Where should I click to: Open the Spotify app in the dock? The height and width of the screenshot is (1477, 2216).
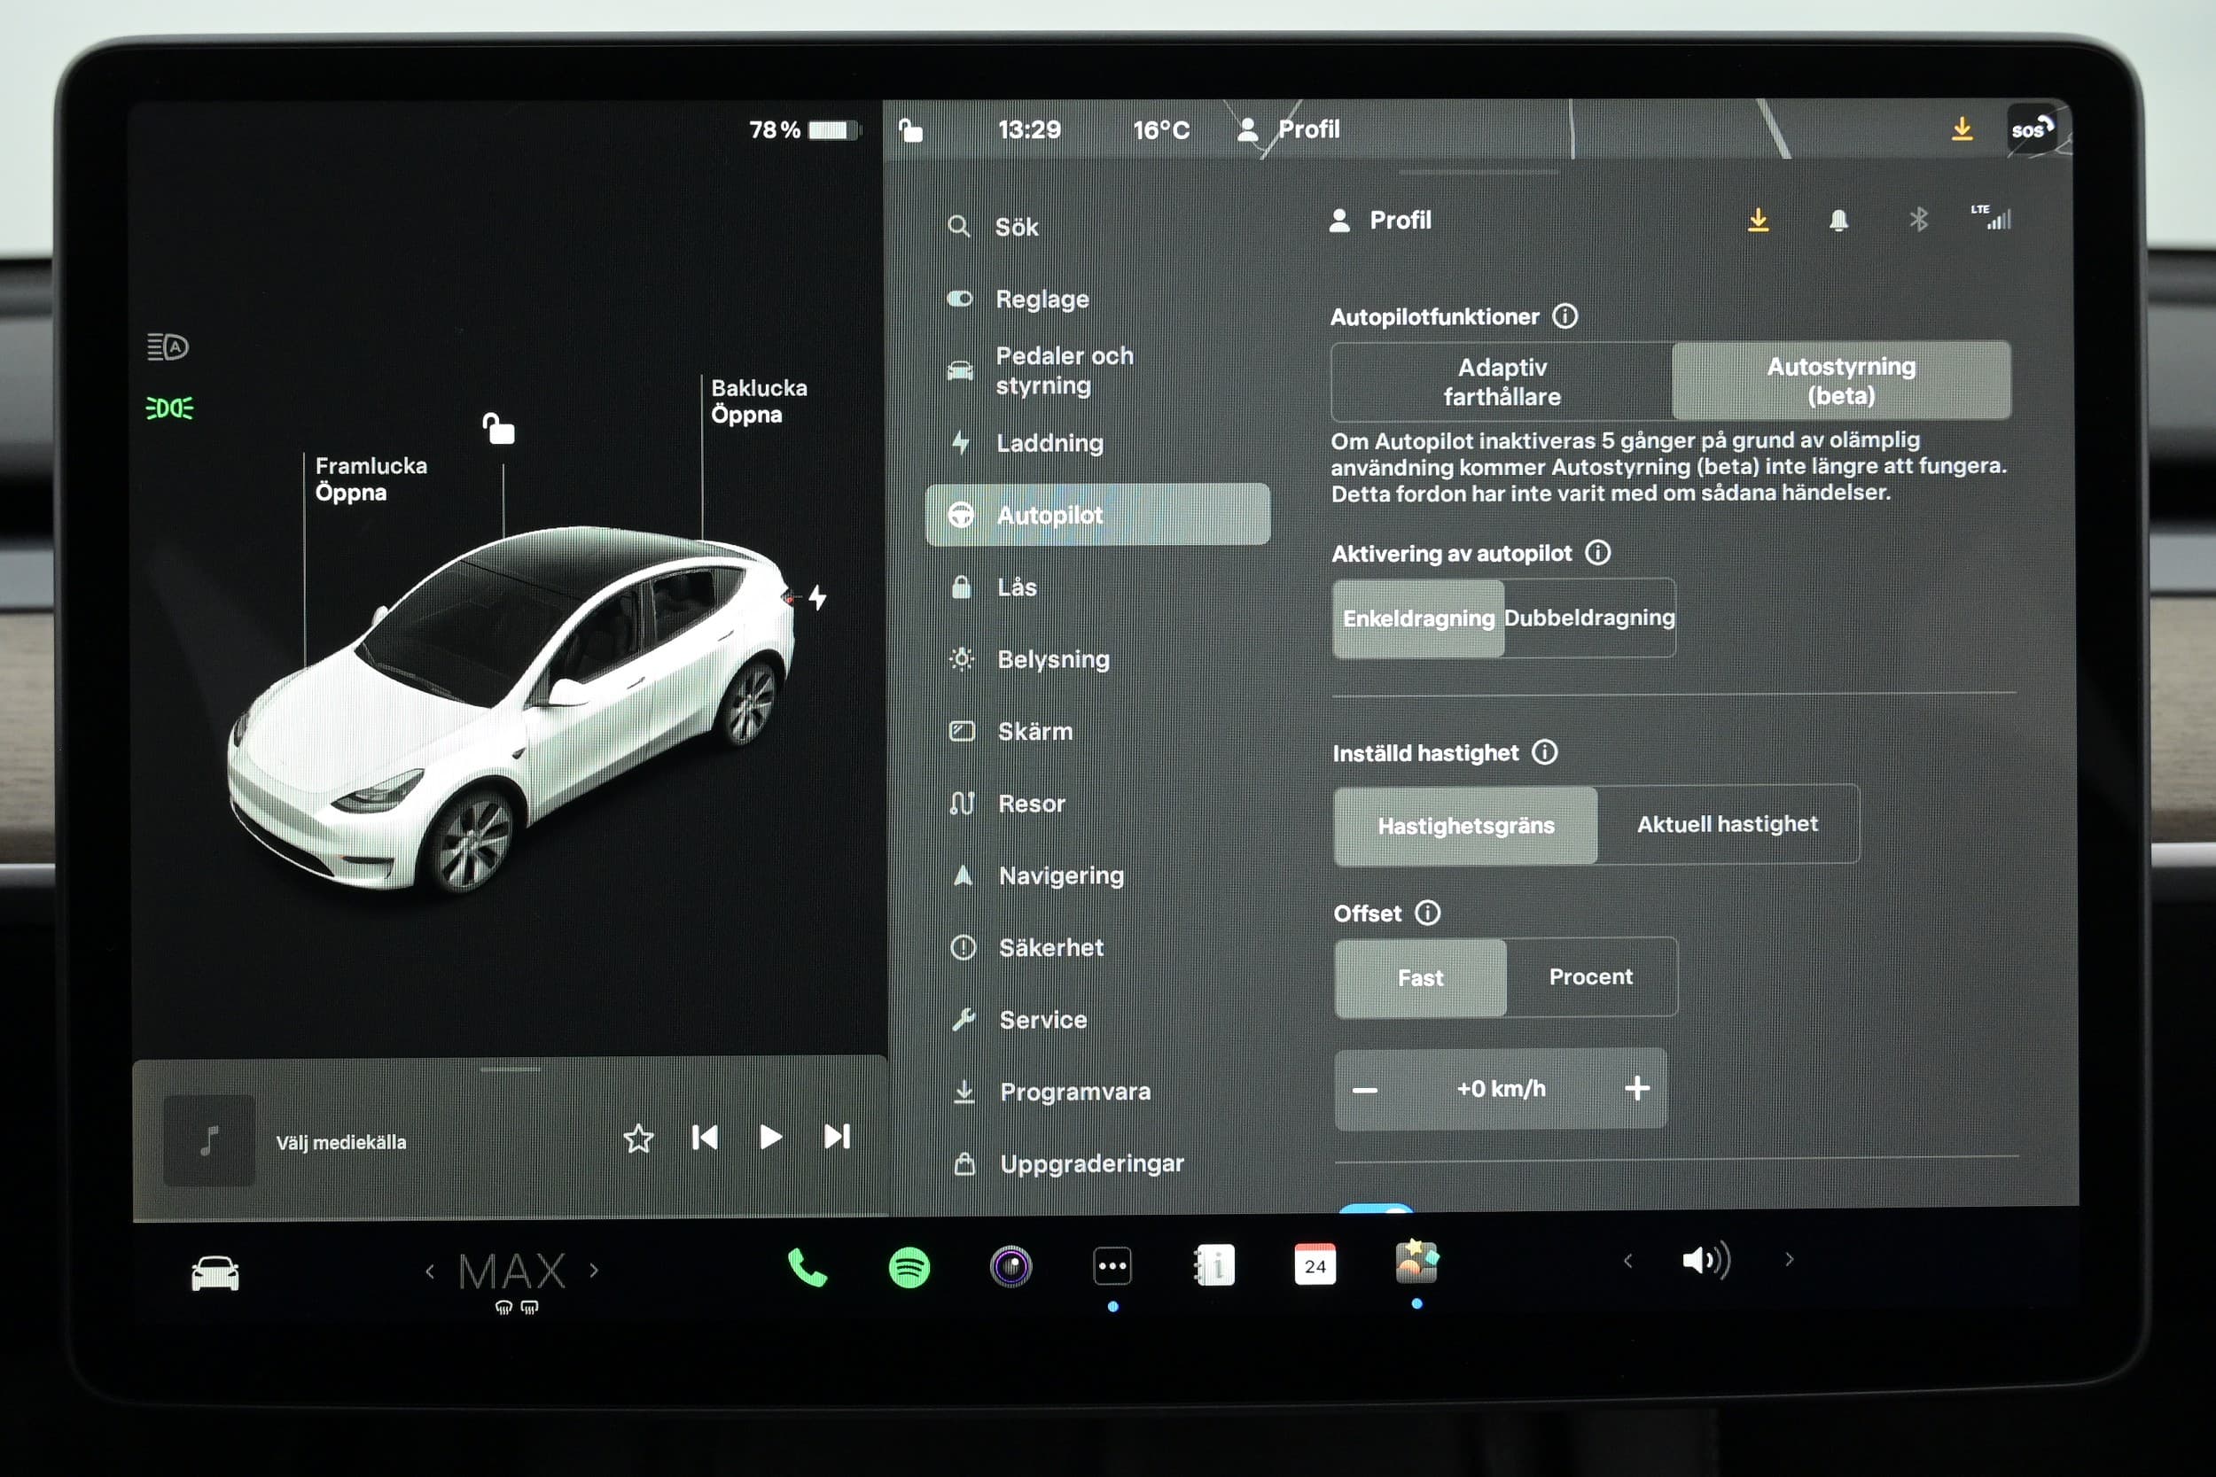tap(909, 1267)
